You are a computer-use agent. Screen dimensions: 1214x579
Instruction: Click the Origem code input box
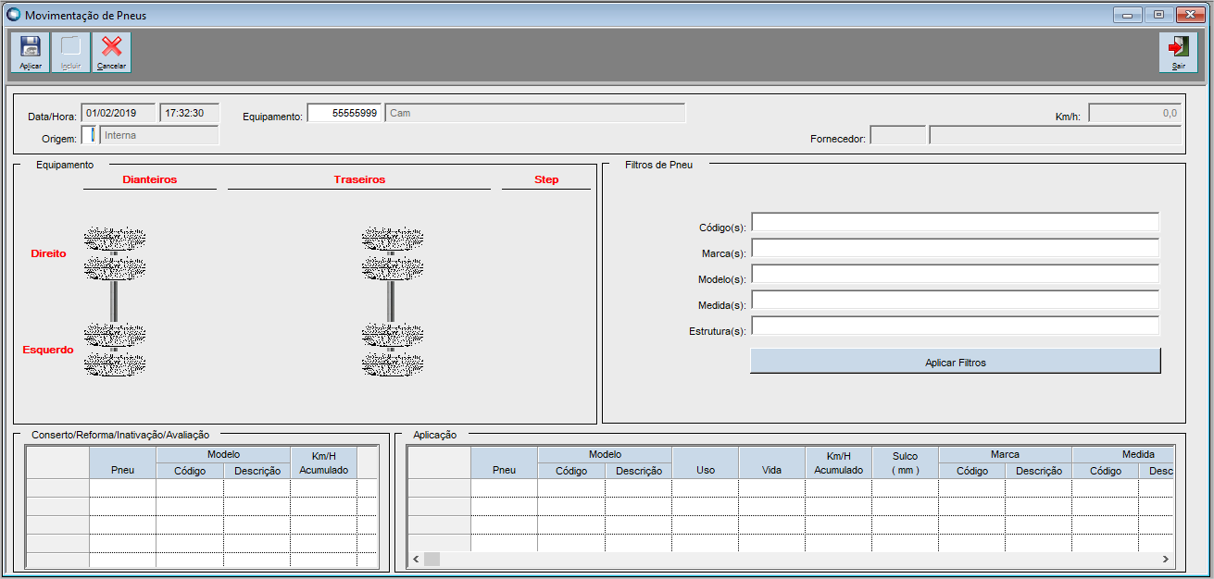coord(89,135)
